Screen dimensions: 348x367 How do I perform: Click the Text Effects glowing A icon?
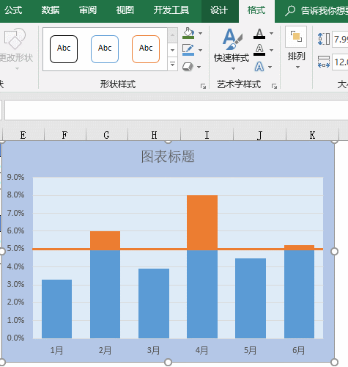(259, 67)
